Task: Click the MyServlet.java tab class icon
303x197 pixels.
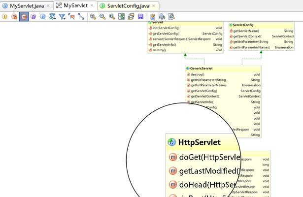Action: (x=5, y=6)
